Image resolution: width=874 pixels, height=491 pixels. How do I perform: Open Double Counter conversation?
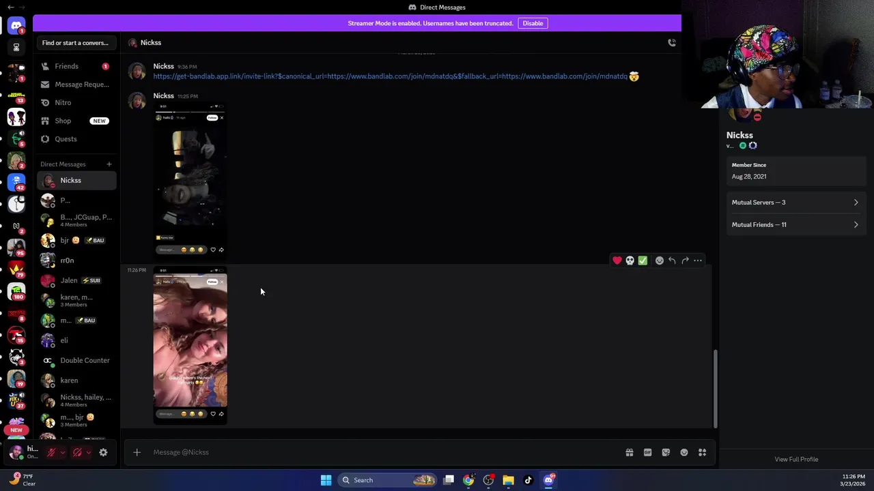click(76, 360)
